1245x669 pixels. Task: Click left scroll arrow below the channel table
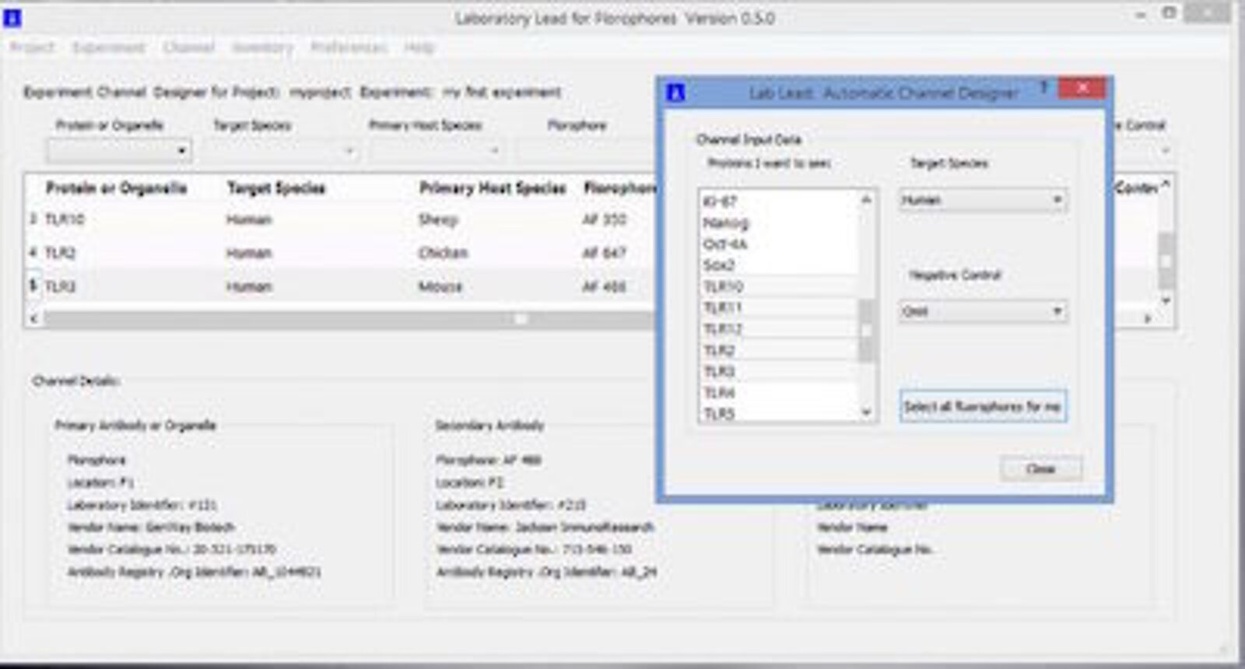(x=33, y=318)
